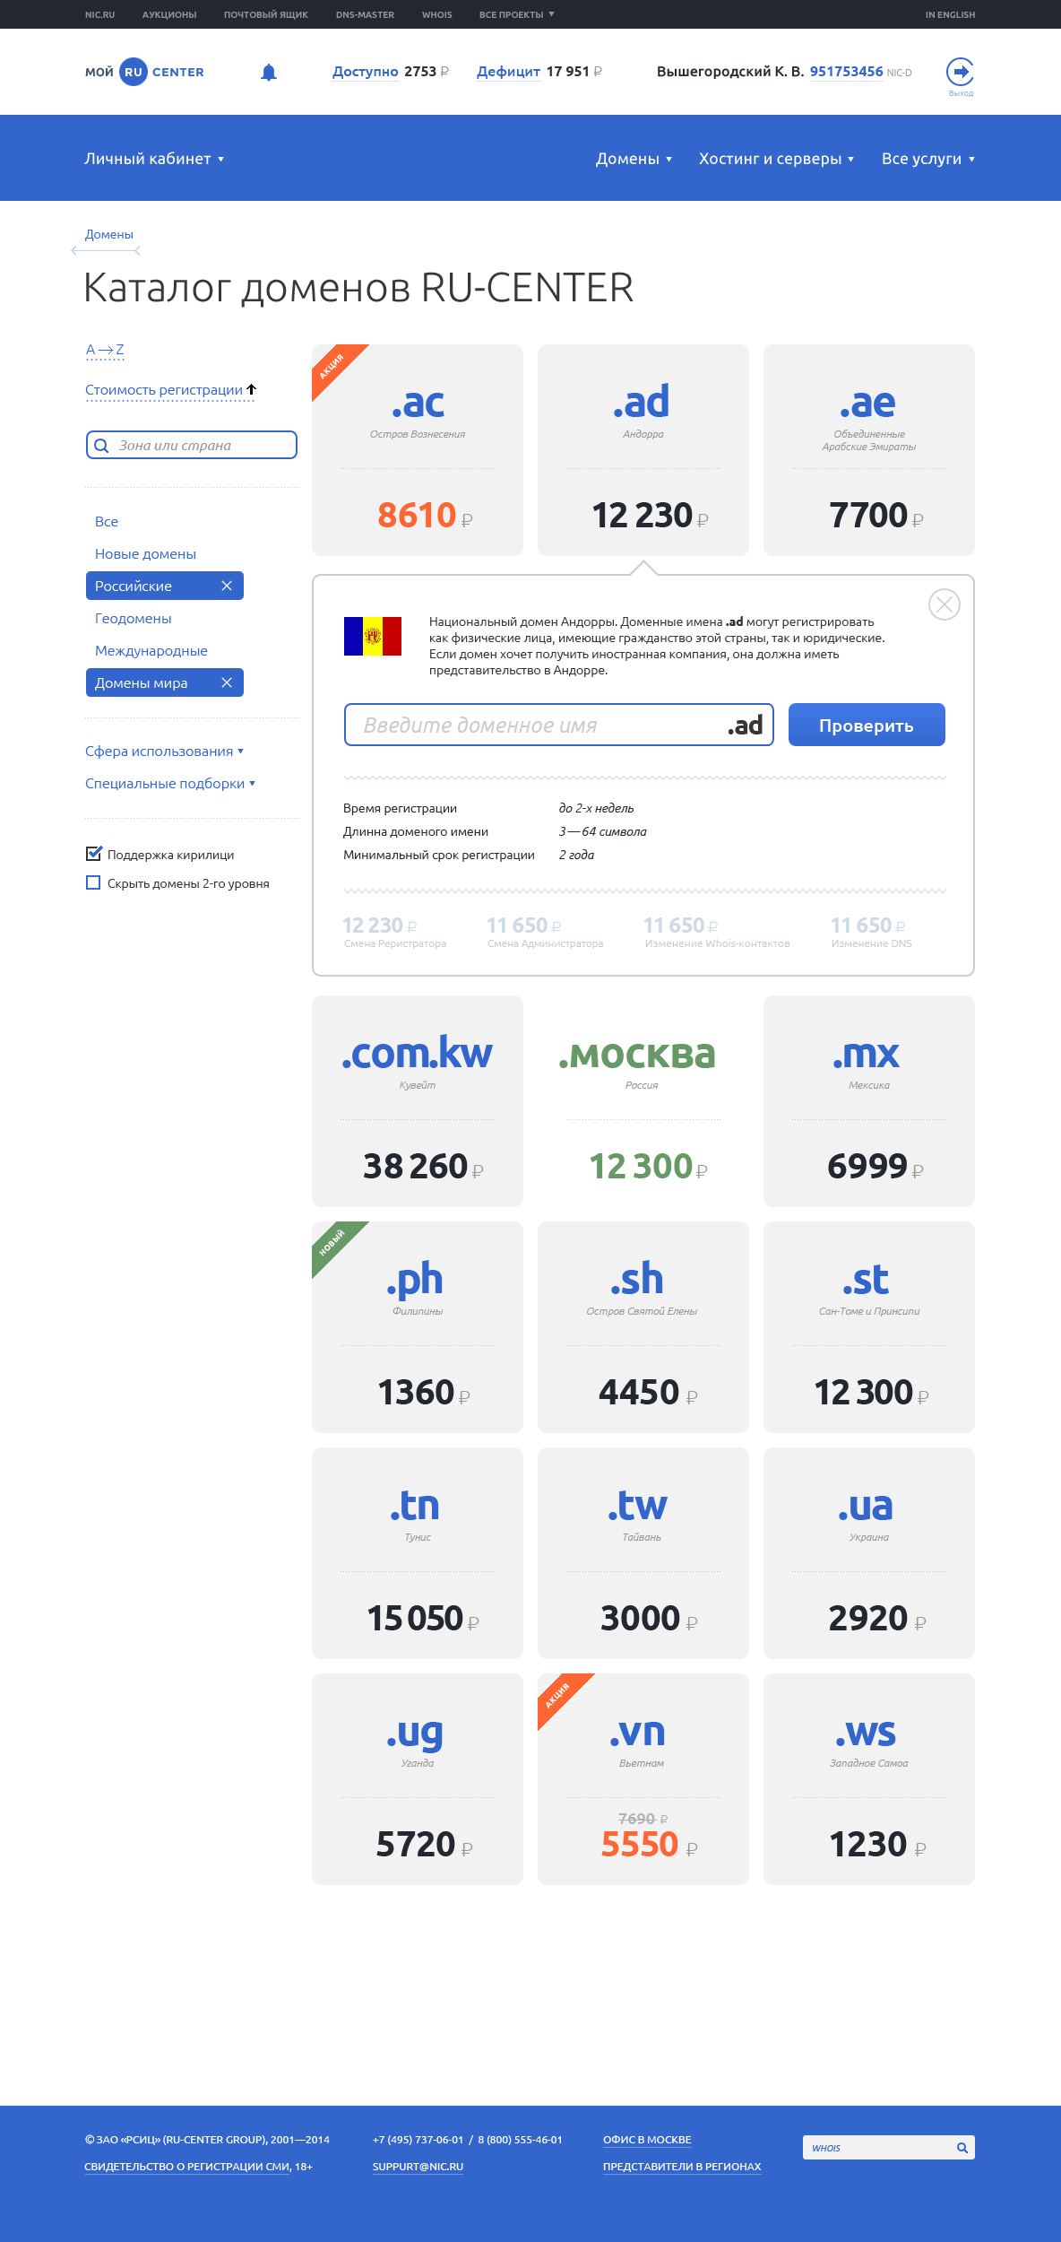The height and width of the screenshot is (2242, 1061).
Task: Click the Проверить button
Action: [867, 725]
